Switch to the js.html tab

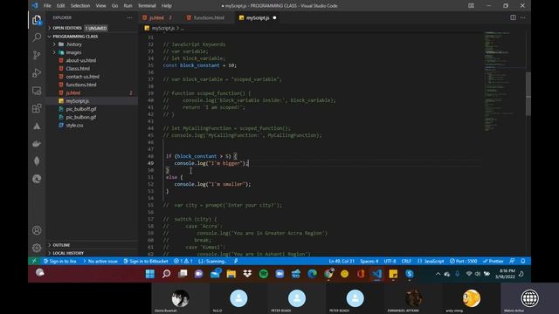156,17
